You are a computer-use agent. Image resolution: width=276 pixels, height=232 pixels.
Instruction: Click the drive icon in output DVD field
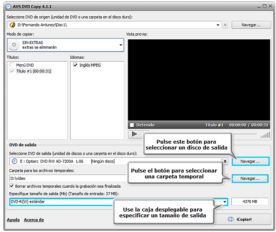15,161
